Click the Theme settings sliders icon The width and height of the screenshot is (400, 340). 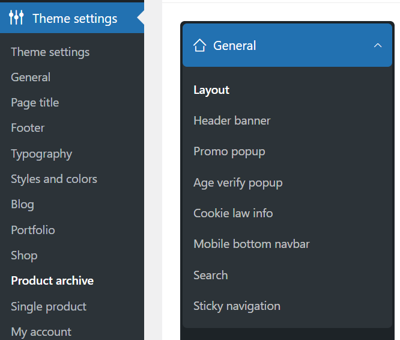[x=16, y=18]
